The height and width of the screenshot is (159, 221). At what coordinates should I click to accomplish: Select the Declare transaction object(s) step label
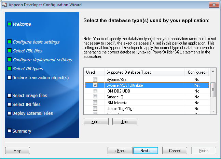point(41,77)
